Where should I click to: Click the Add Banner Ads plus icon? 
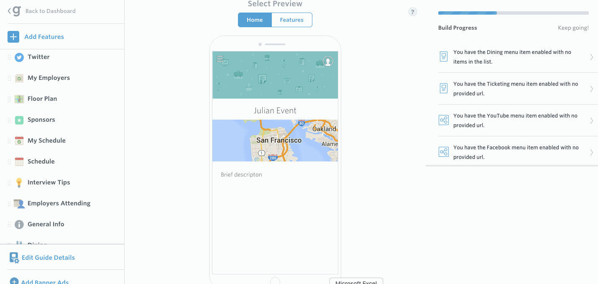click(14, 281)
